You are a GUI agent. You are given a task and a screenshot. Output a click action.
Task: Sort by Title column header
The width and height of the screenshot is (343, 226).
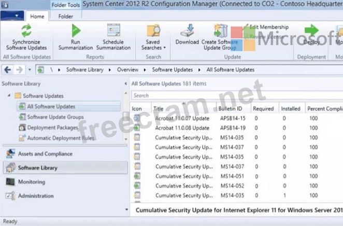[x=159, y=109]
